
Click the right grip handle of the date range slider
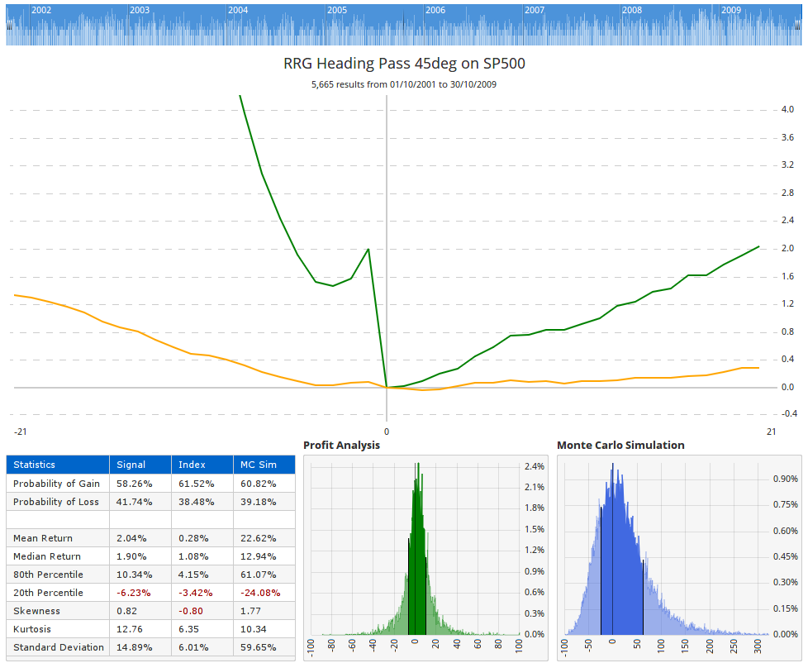point(799,25)
